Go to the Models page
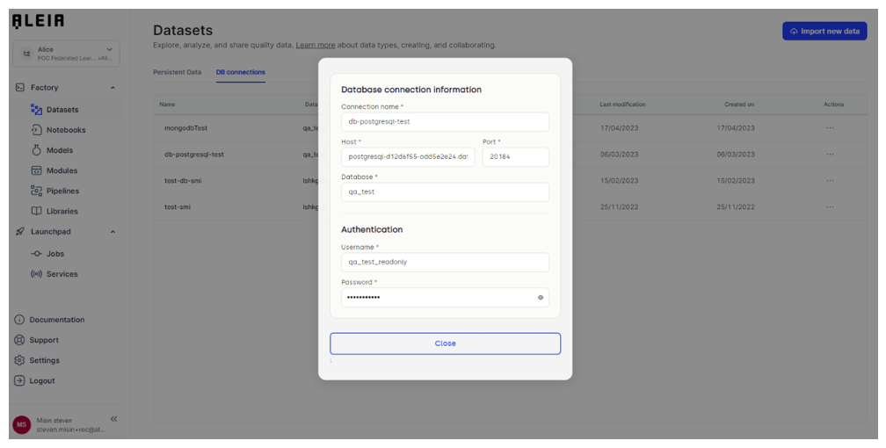Viewport: 886px width, 448px height. [x=59, y=150]
